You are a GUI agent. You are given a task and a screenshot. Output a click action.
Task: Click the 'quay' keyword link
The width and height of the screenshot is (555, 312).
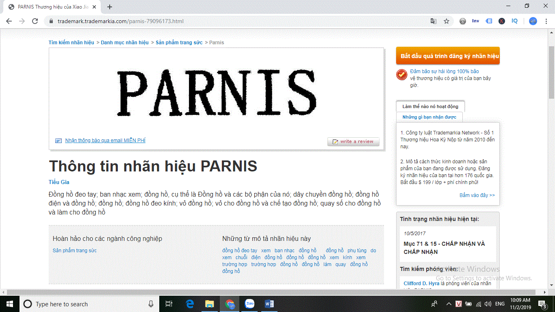[340, 264]
